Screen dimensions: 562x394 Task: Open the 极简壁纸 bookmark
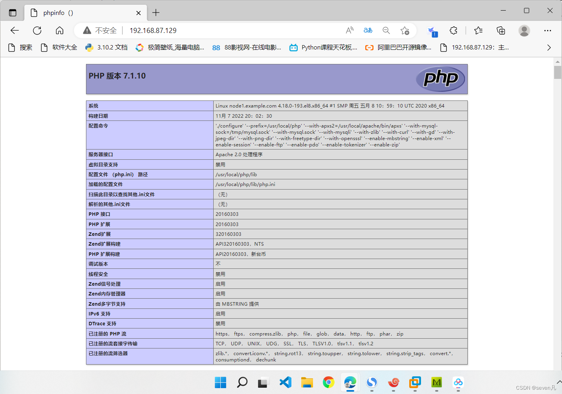pos(170,47)
